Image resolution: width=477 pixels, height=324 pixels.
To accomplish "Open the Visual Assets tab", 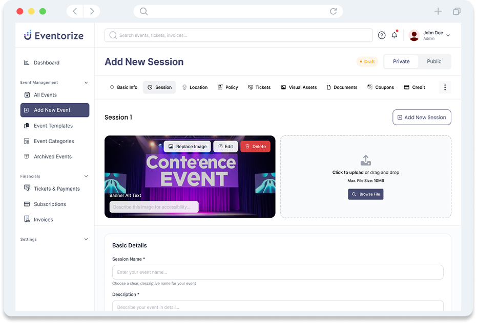I will pyautogui.click(x=299, y=87).
